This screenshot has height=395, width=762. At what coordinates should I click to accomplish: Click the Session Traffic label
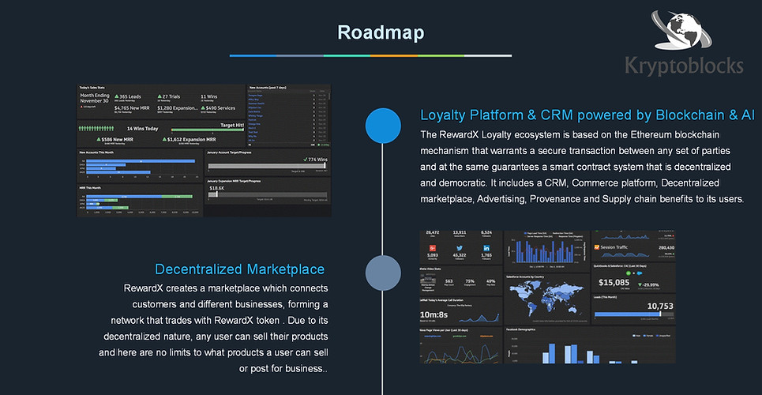click(614, 247)
